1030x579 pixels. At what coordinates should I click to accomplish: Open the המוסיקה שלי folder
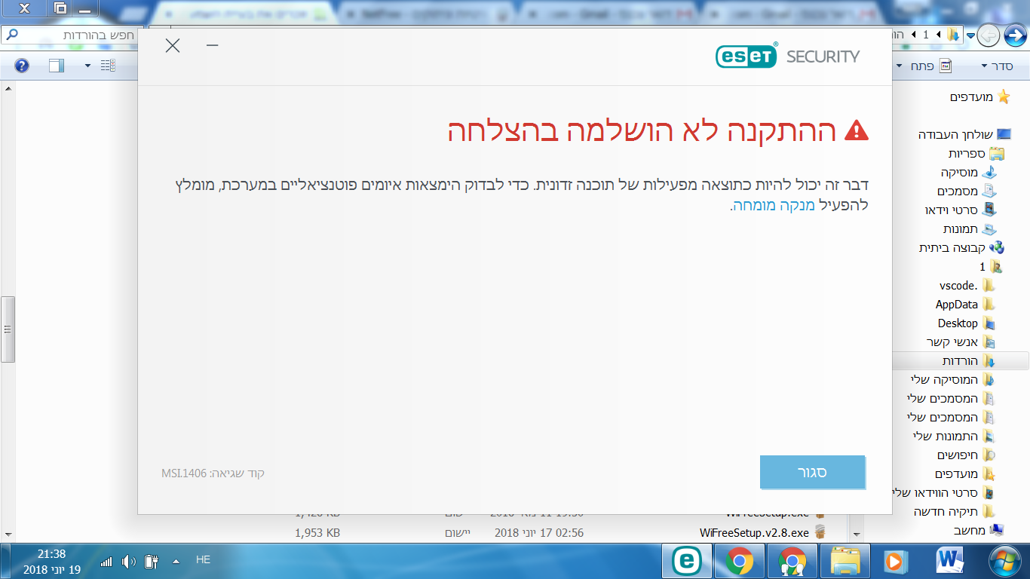tap(952, 380)
